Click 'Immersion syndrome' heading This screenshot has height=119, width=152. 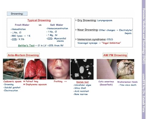(x=92, y=39)
